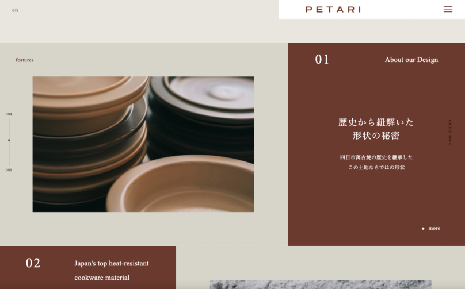Viewport: 465px width, 289px height.
Task: Click the brown 01 feature panel
Action: click(376, 144)
